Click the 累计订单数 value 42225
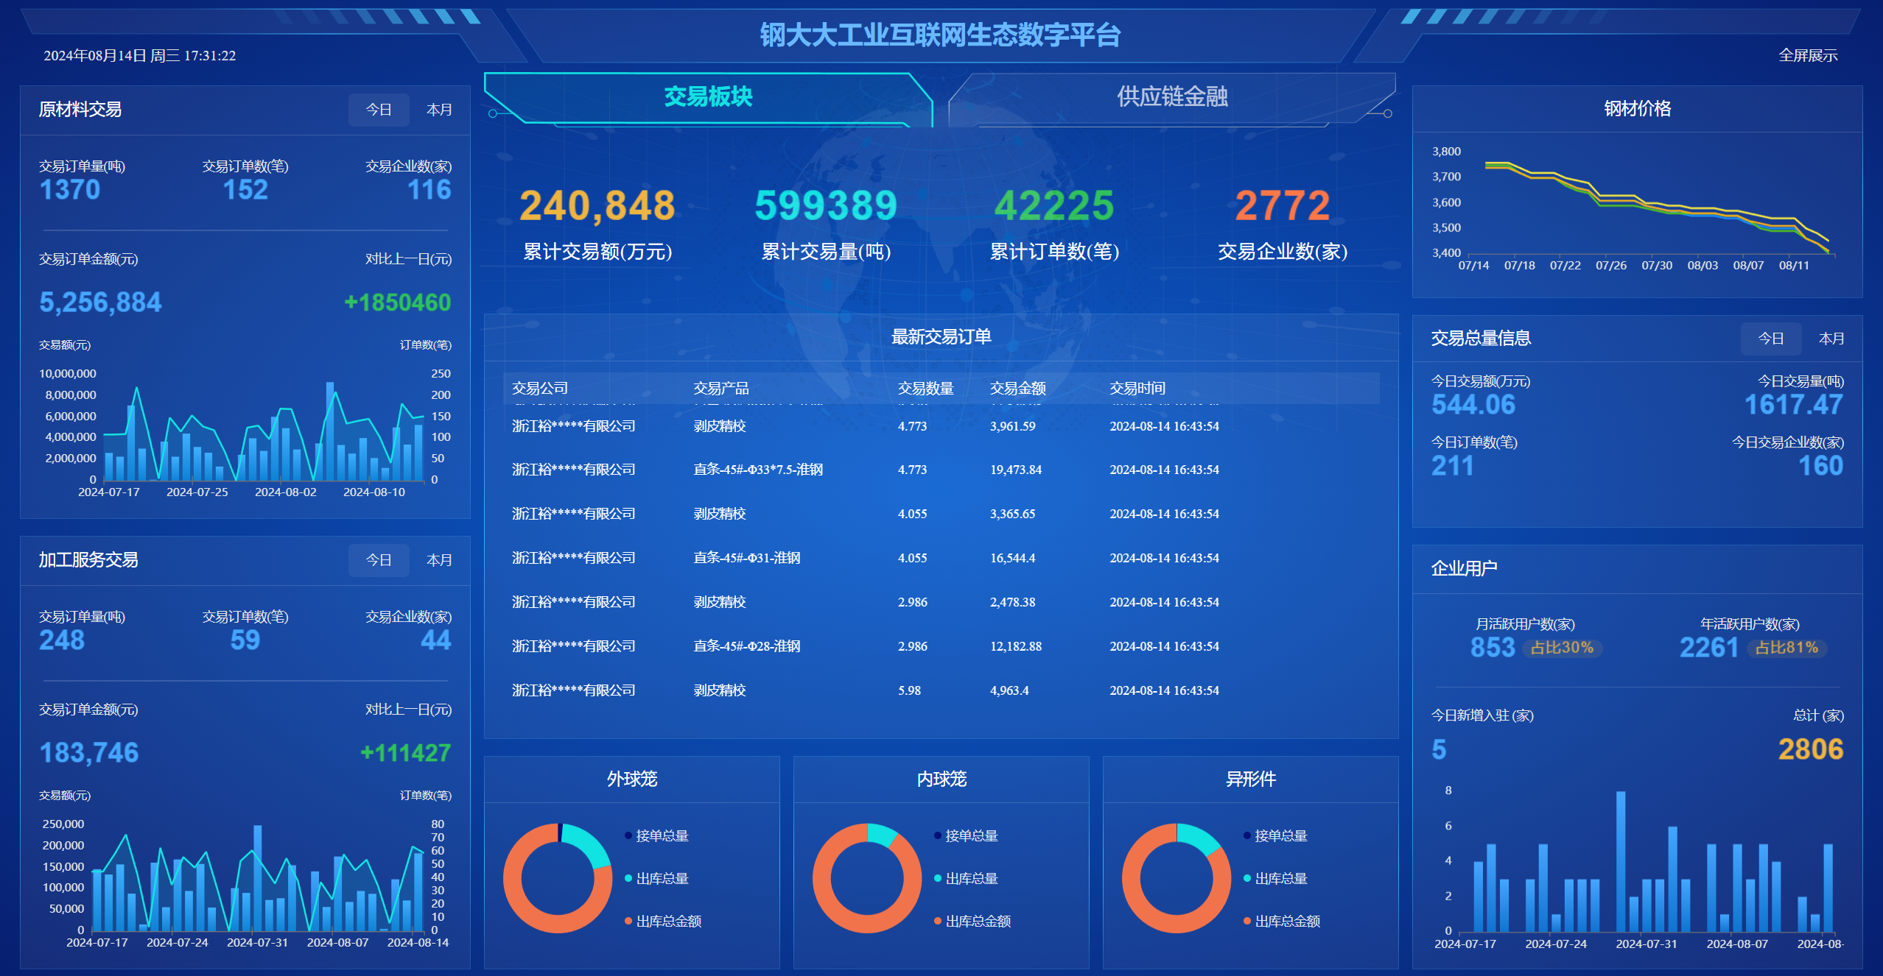This screenshot has width=1883, height=976. click(1054, 205)
